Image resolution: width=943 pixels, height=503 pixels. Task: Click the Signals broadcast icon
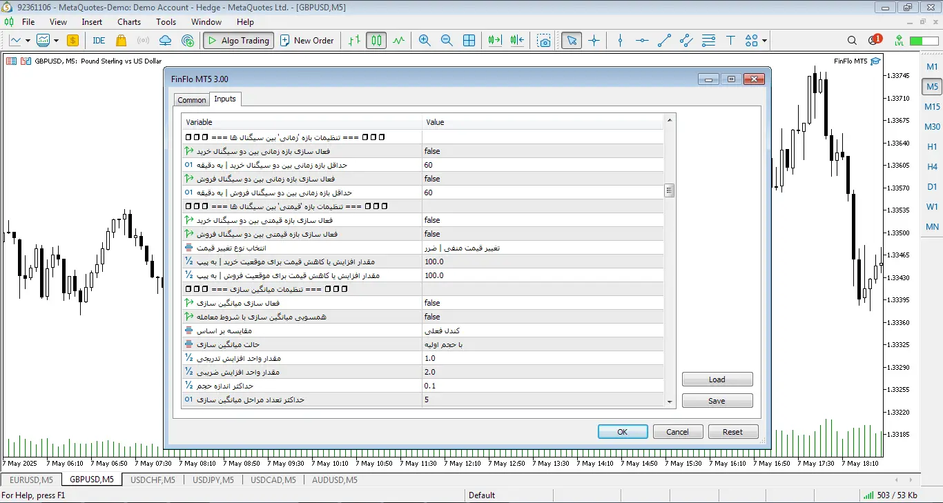tap(144, 41)
